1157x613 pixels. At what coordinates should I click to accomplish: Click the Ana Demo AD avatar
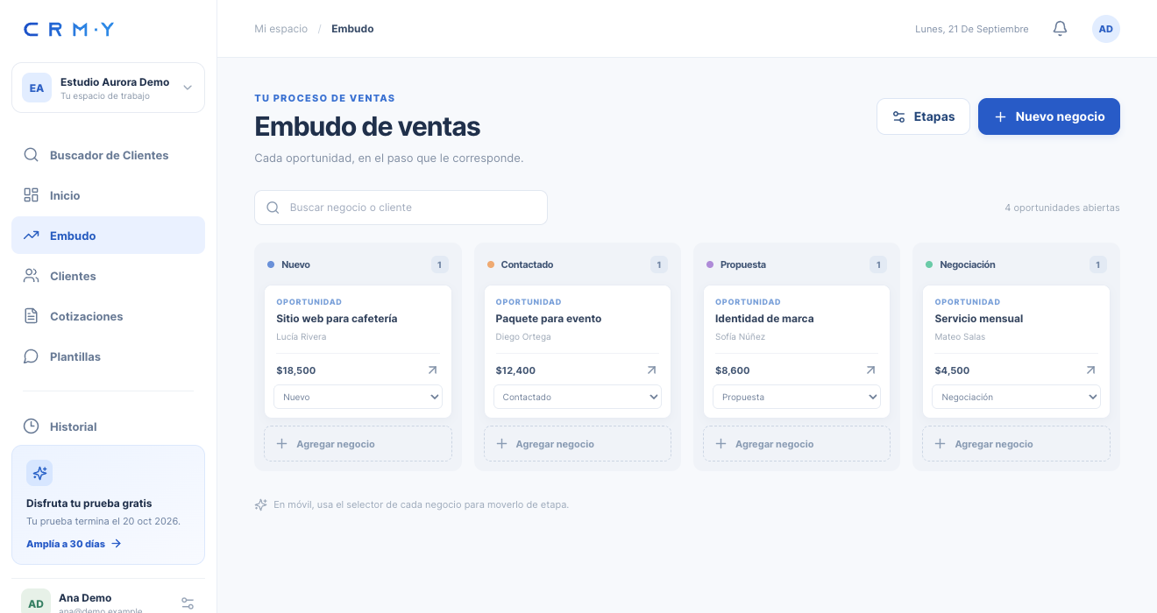pyautogui.click(x=36, y=603)
